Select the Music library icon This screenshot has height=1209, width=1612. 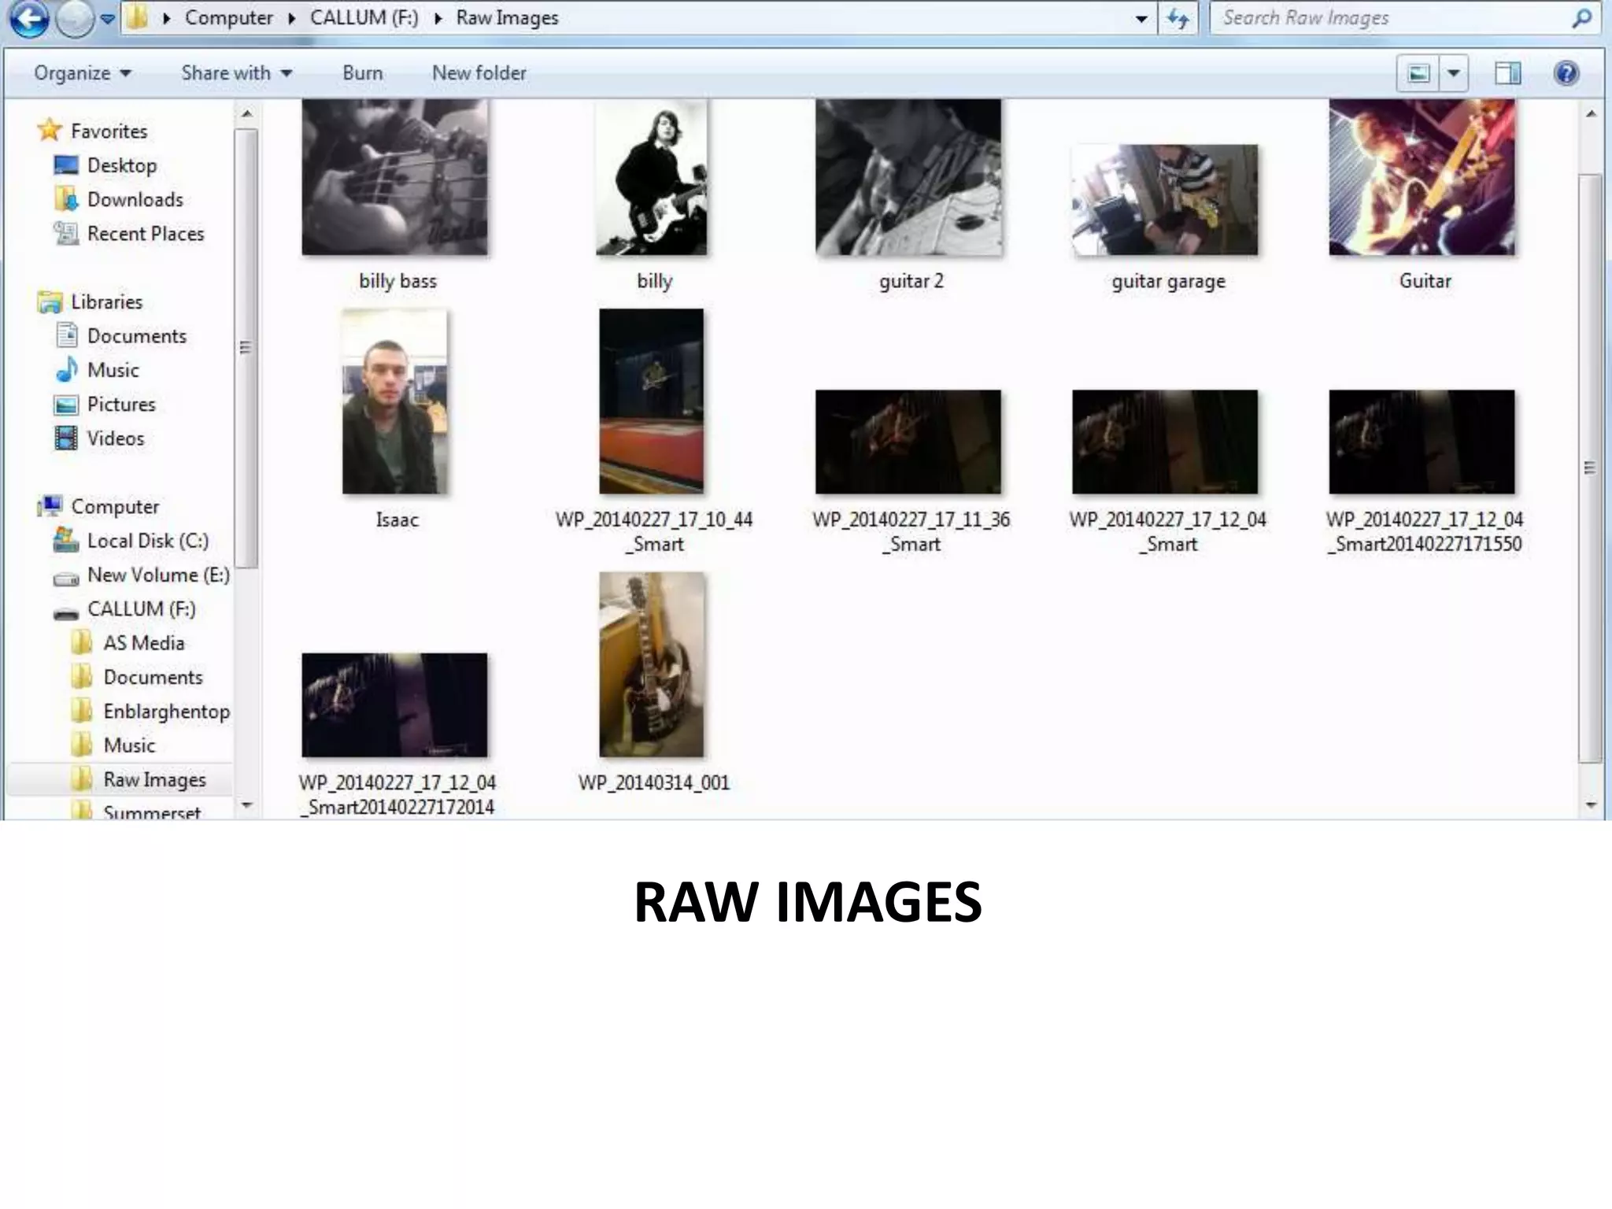[x=68, y=370]
